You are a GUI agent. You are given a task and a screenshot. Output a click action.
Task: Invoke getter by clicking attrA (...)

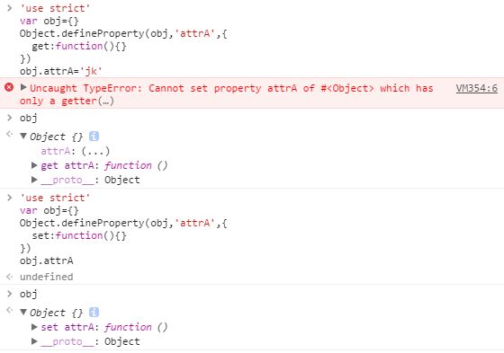pos(76,151)
